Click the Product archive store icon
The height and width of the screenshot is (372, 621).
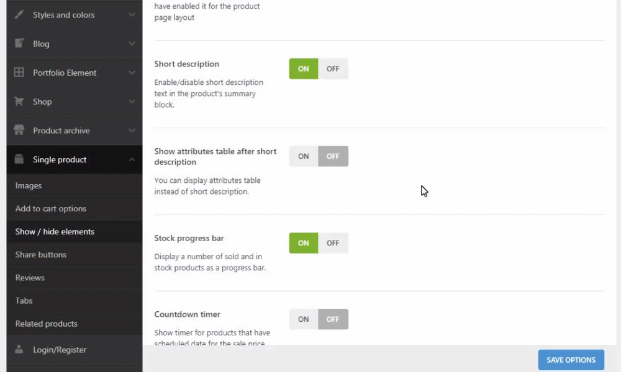tap(19, 130)
